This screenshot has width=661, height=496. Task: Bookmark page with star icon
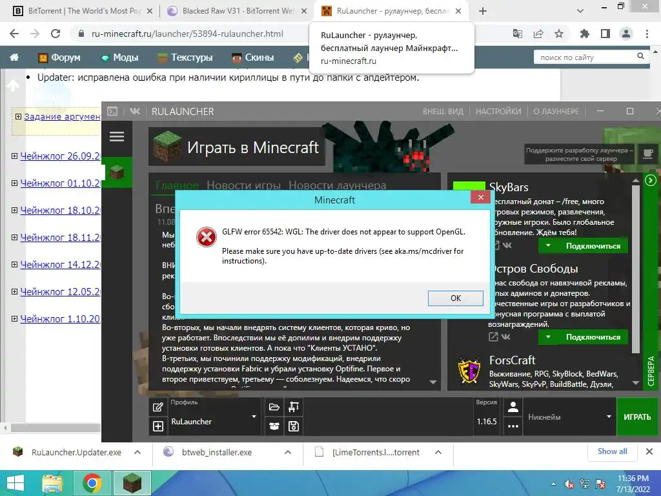(x=558, y=34)
